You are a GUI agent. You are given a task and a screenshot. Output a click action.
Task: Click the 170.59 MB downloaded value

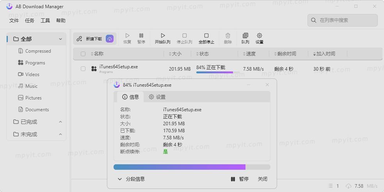pyautogui.click(x=174, y=130)
